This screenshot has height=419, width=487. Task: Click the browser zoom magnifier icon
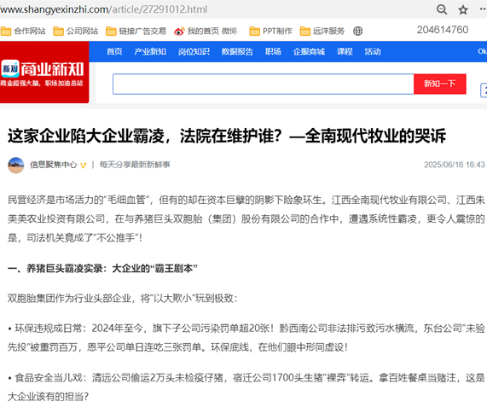click(442, 9)
